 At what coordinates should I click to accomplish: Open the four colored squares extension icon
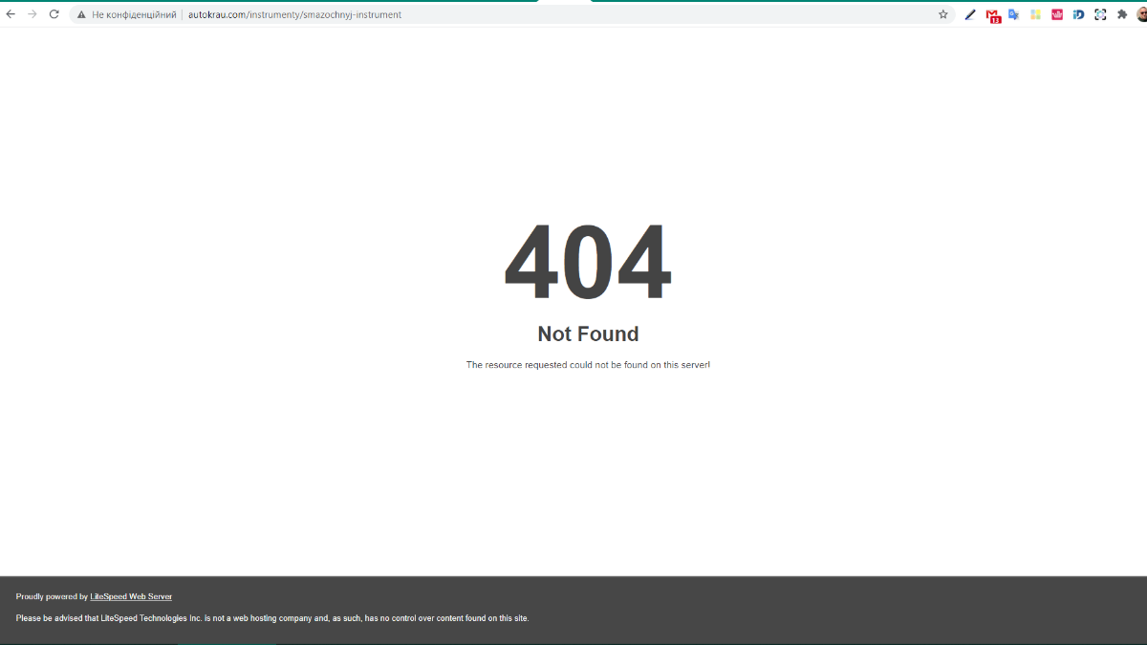[1035, 14]
